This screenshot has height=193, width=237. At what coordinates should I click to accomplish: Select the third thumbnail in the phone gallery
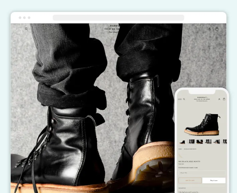(200, 142)
